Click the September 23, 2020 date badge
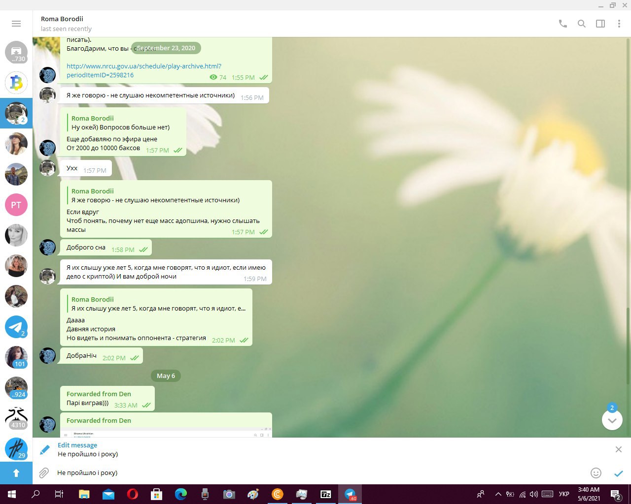Viewport: 631px width, 504px height. (166, 48)
